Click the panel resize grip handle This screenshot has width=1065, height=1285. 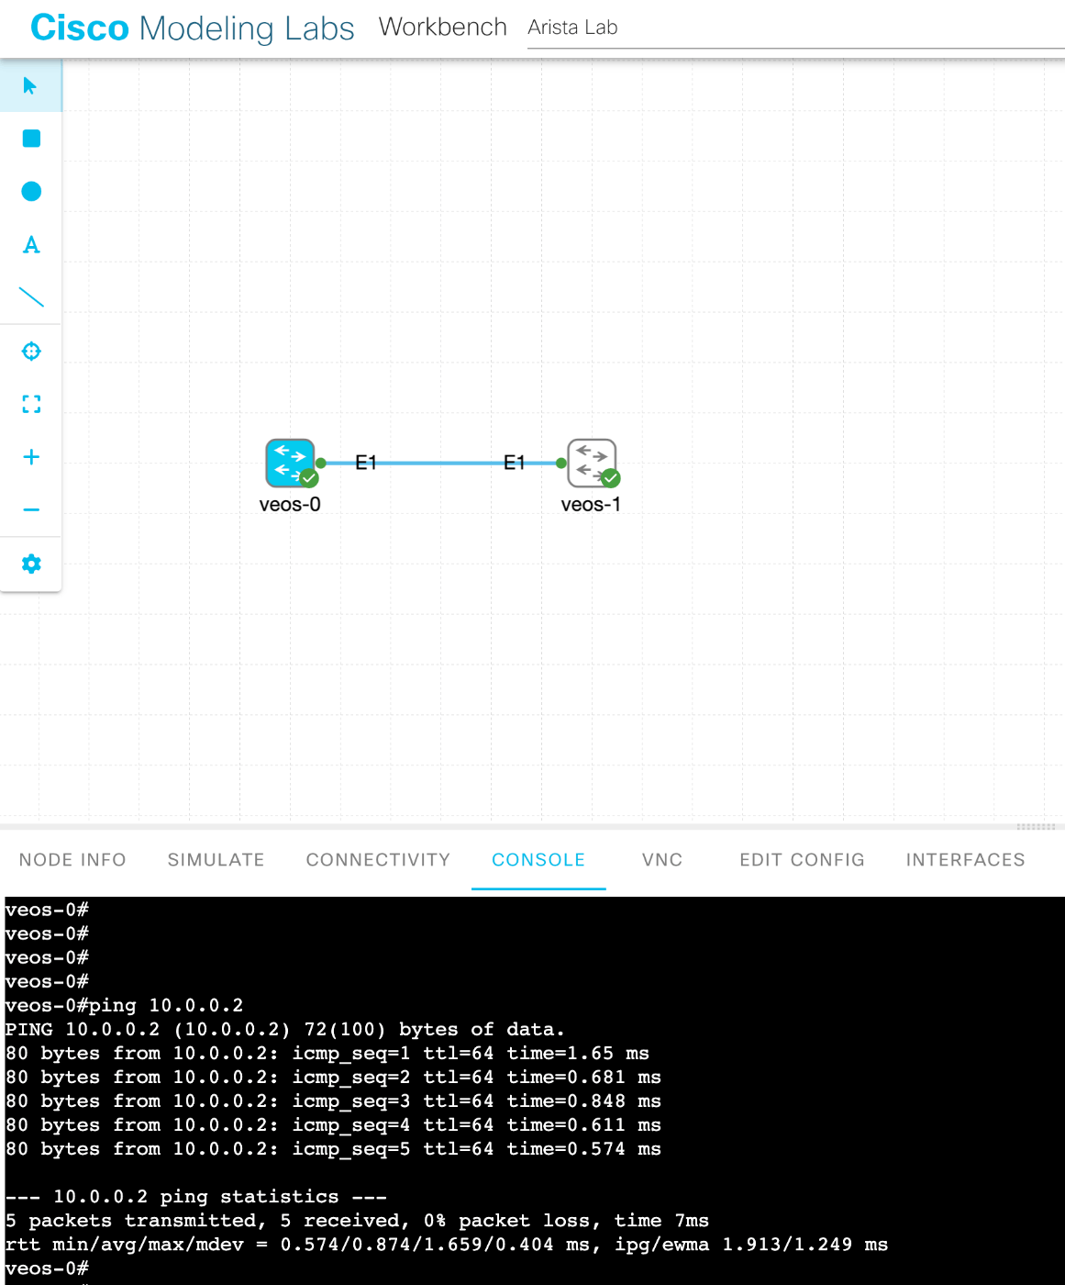pyautogui.click(x=1036, y=827)
